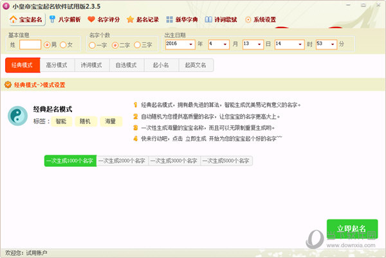Switch to 自选模式 tab

click(126, 65)
